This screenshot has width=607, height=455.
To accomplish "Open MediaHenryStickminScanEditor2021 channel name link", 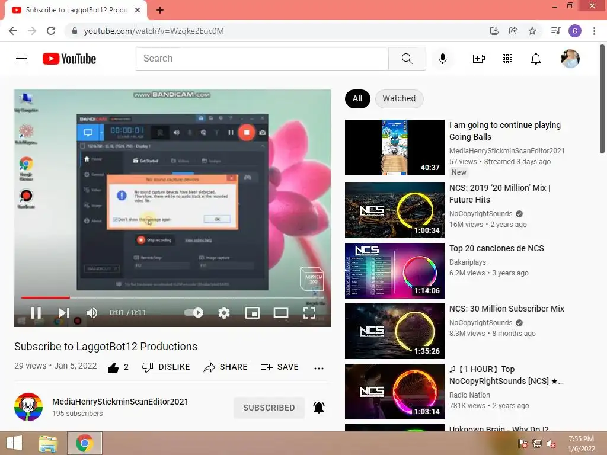I will point(120,402).
